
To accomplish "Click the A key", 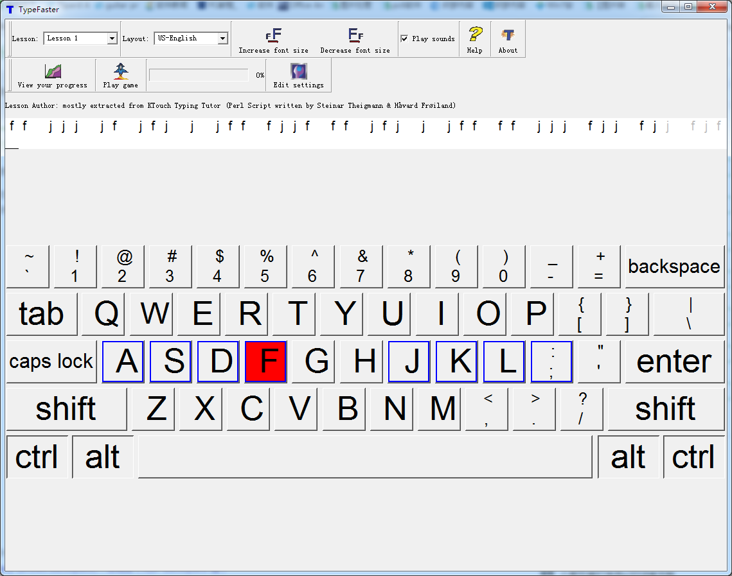I will [123, 362].
